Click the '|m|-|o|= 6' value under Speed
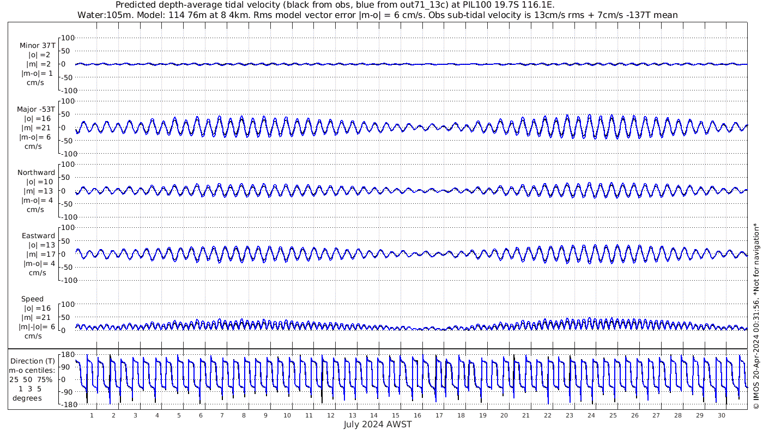 [x=37, y=327]
